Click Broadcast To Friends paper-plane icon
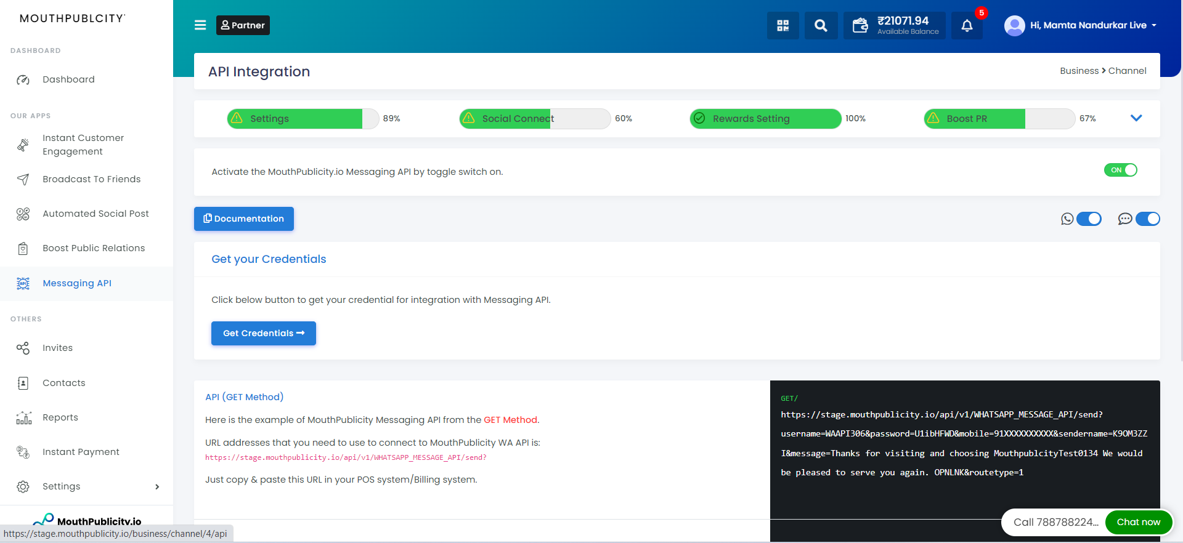 pos(23,179)
